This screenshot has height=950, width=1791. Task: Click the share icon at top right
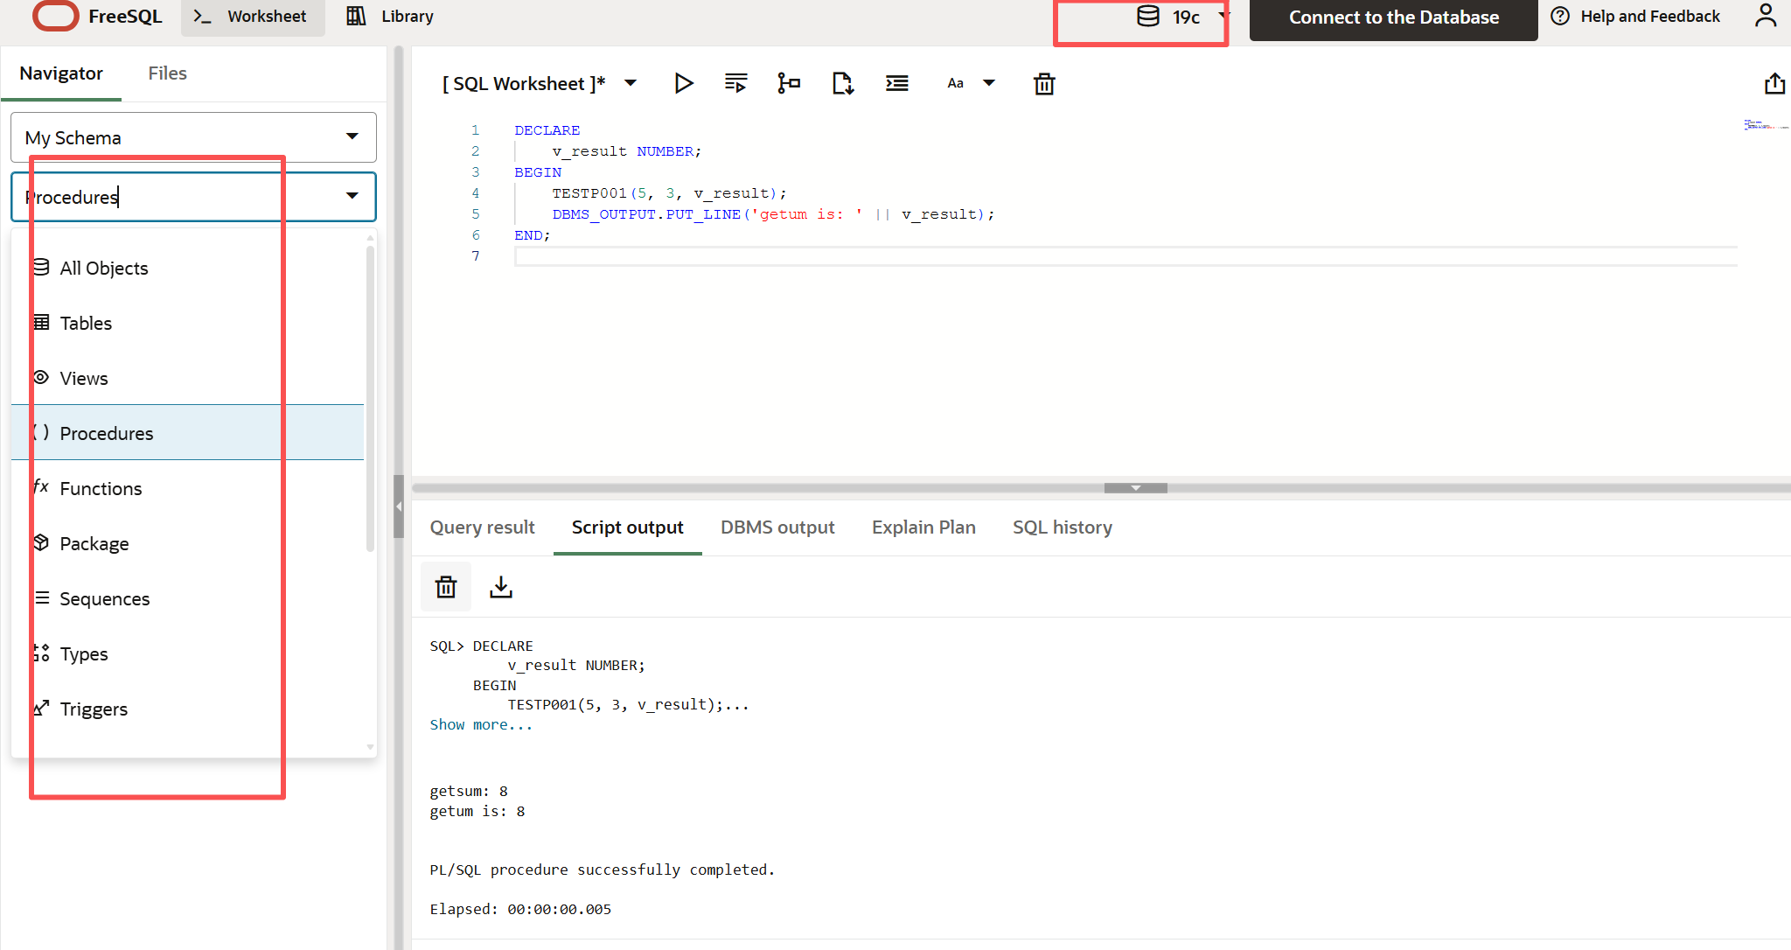(1774, 84)
